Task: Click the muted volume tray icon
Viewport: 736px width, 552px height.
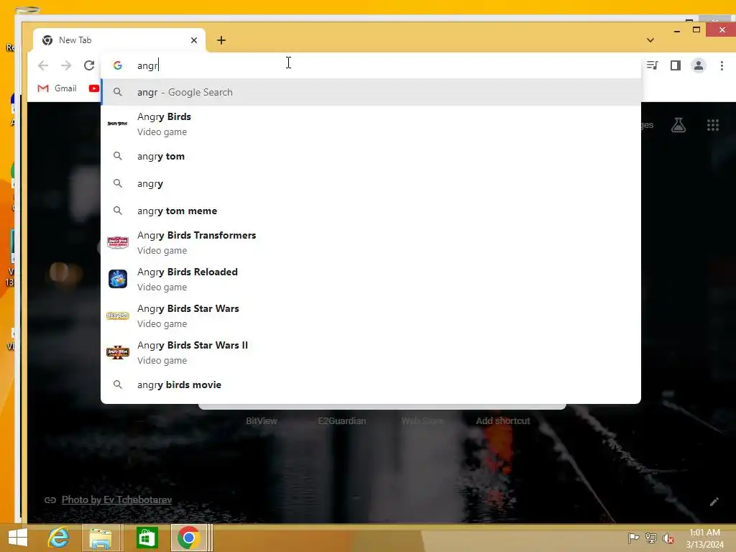Action: click(x=668, y=538)
